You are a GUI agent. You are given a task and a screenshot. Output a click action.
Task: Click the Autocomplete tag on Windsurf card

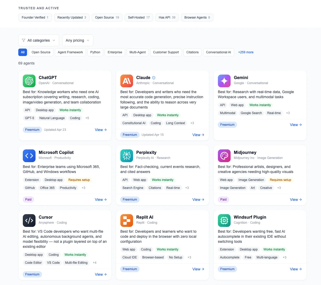pyautogui.click(x=230, y=257)
